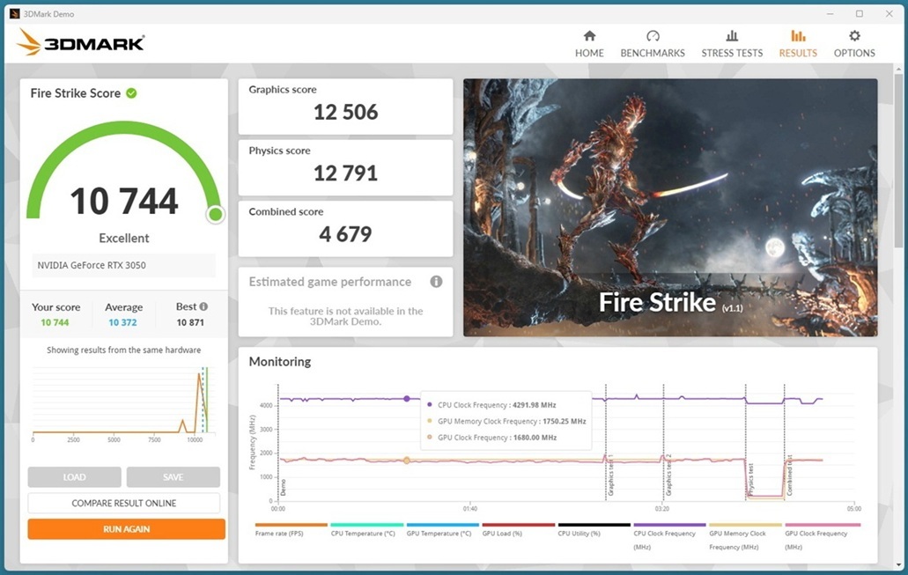
Task: Open Stress Tests from the top navigation
Action: 732,43
